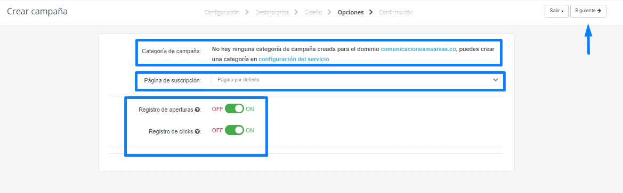Click Página de suscripción label
623x193 pixels.
(x=173, y=80)
